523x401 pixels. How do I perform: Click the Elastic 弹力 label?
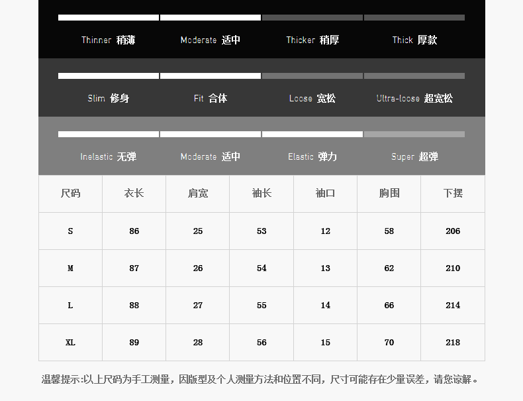pyautogui.click(x=312, y=156)
